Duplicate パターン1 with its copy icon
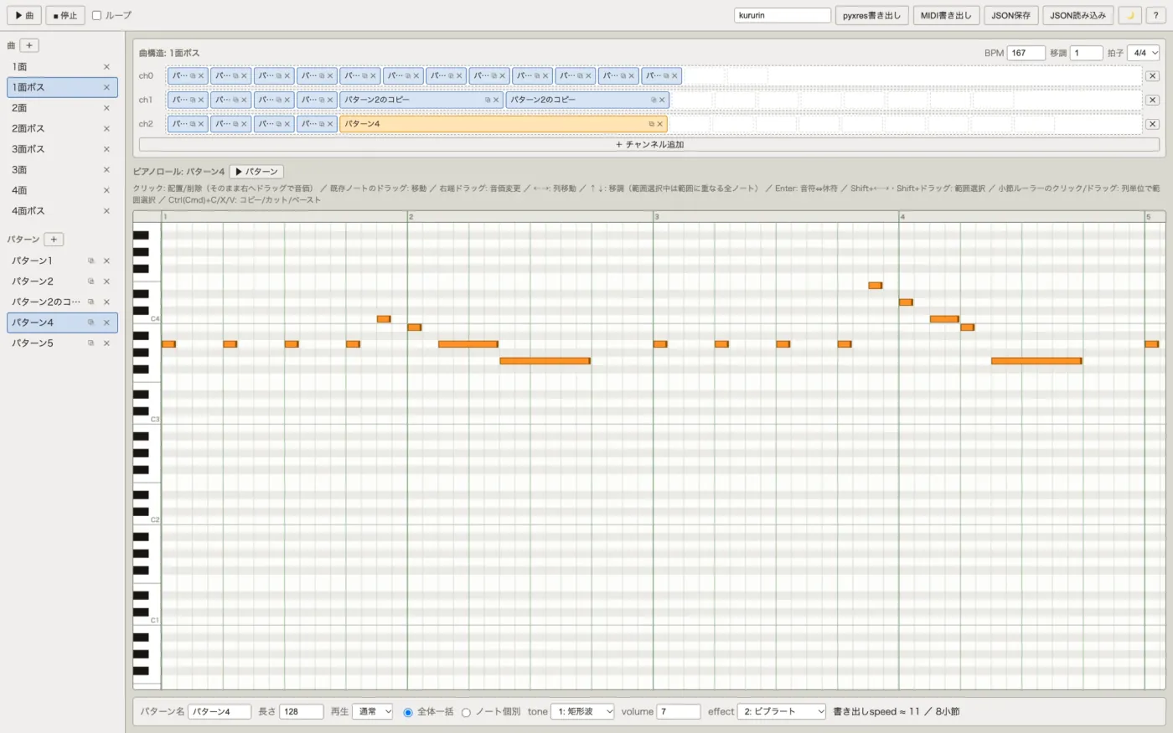This screenshot has width=1173, height=733. tap(91, 261)
